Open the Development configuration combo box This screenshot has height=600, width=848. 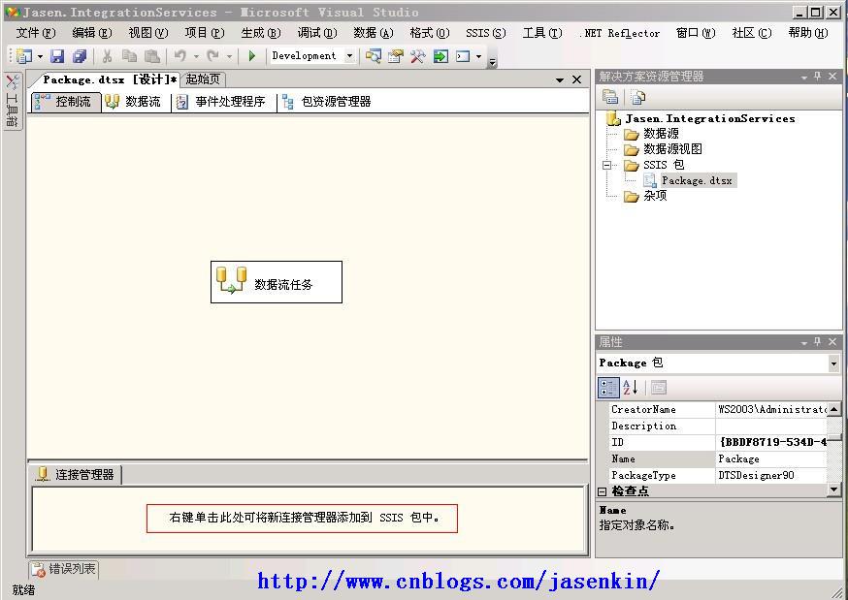[x=312, y=55]
